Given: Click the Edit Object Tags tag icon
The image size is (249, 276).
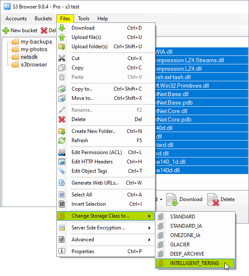Looking at the screenshot, I should click(62, 171).
